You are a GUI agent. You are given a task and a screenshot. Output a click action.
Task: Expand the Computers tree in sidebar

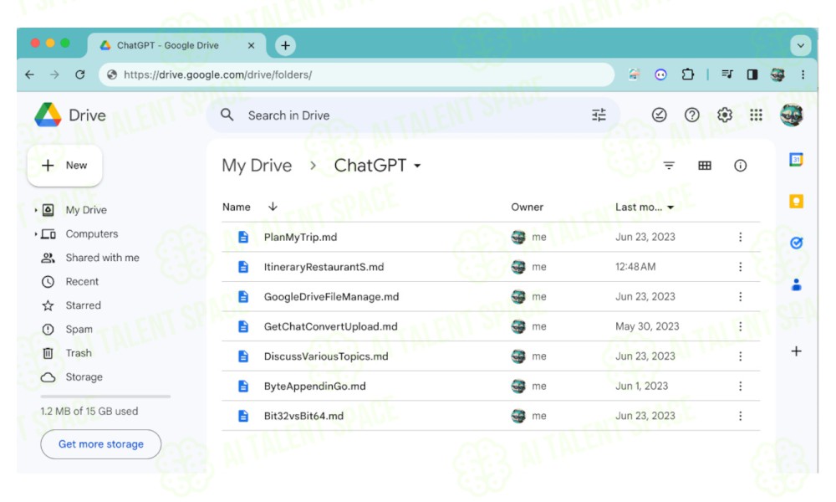(x=36, y=234)
